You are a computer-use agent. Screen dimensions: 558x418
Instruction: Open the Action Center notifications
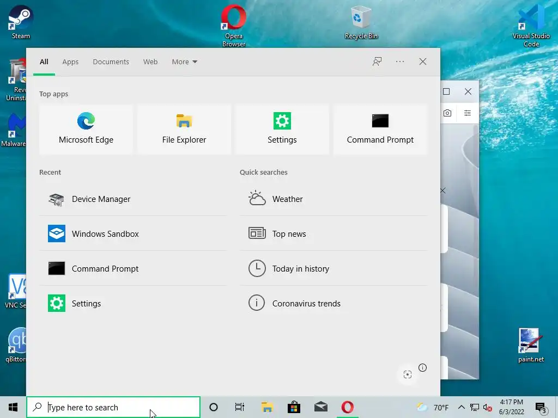click(x=541, y=407)
